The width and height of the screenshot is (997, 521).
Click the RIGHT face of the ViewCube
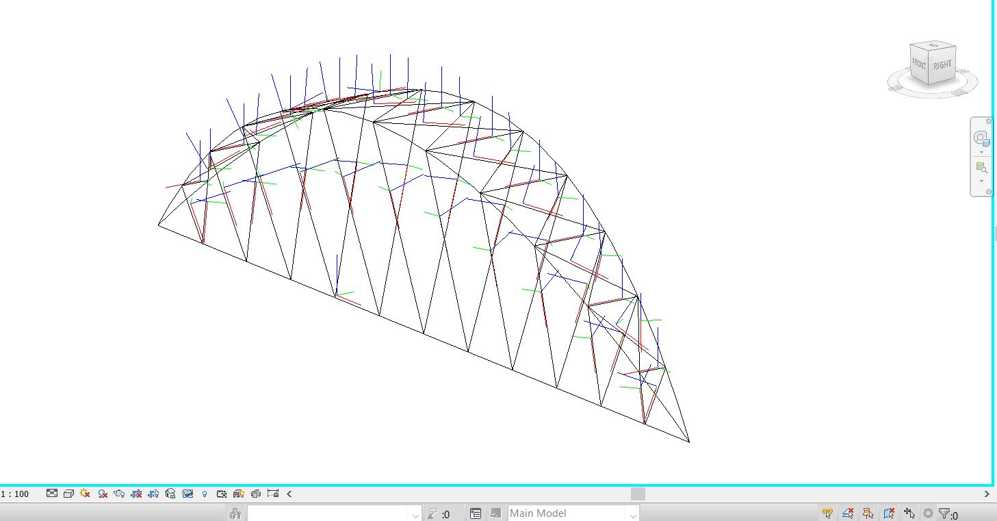(942, 65)
